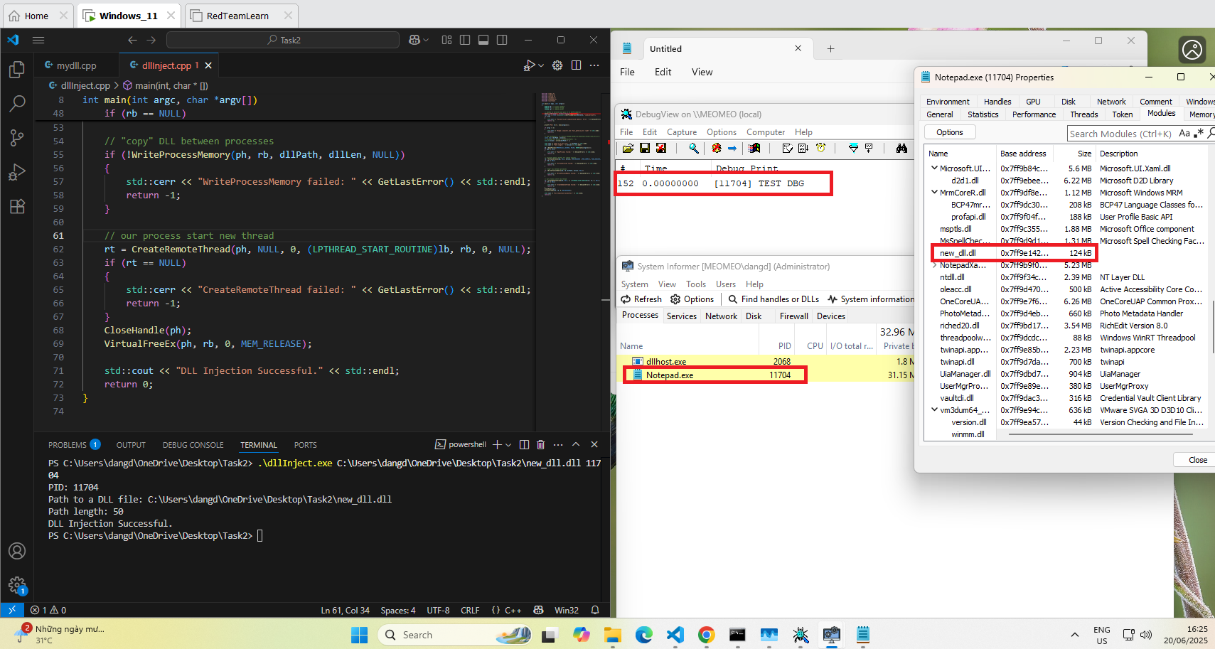
Task: Switch to the Handles tab in Properties
Action: [997, 102]
